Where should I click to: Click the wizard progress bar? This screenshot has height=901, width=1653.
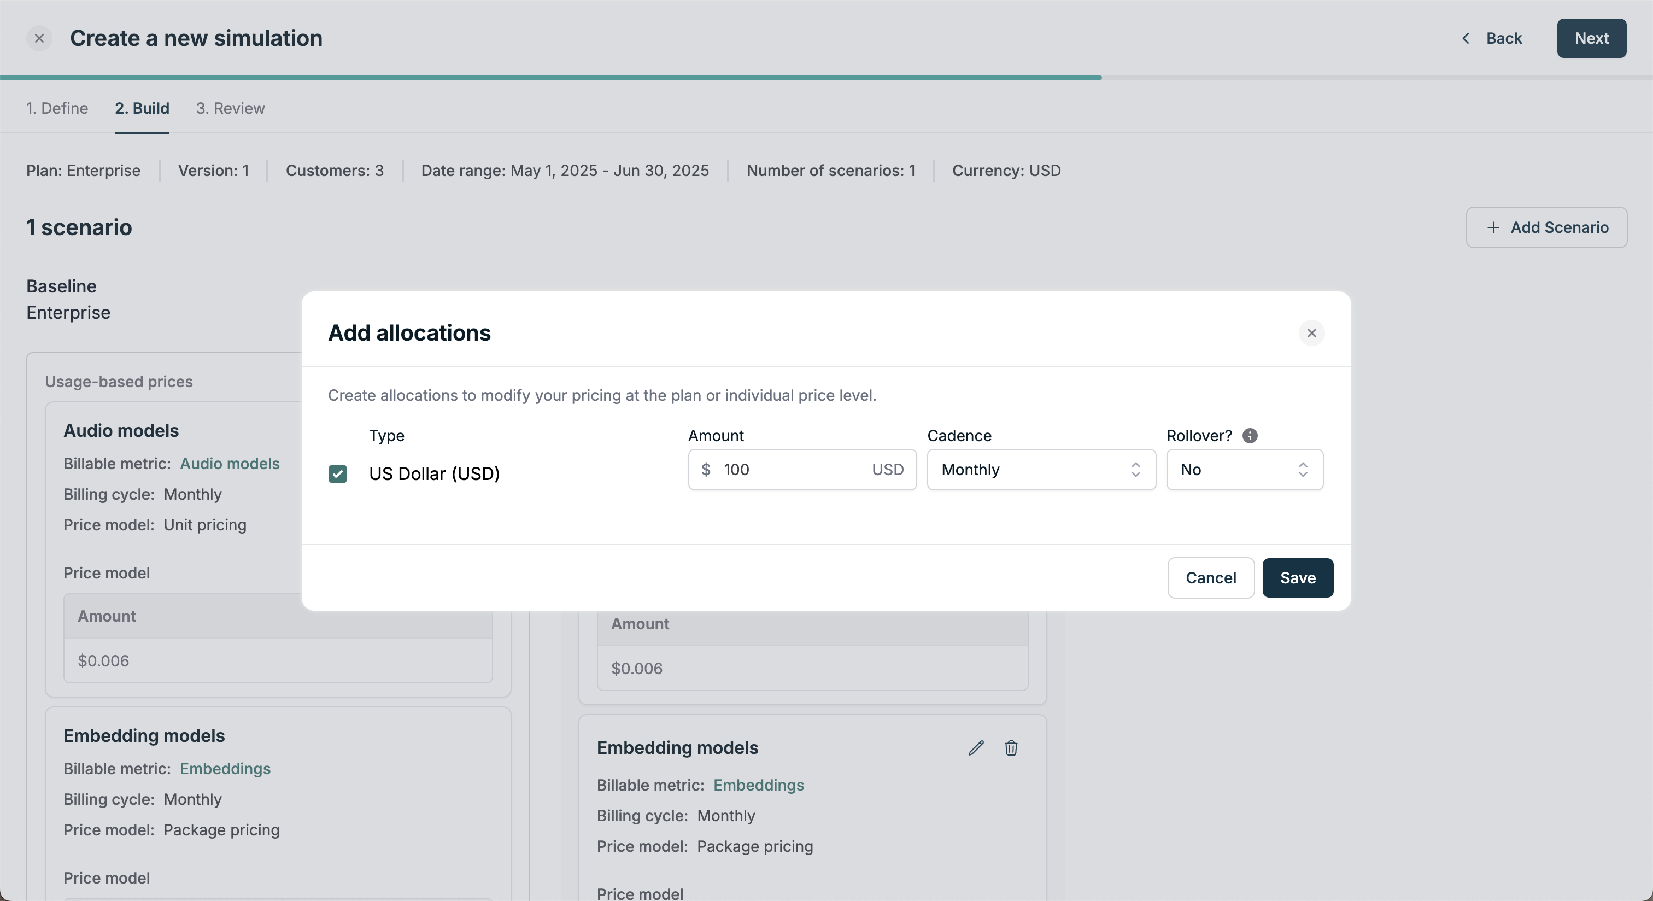(x=826, y=78)
